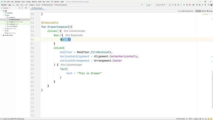Open the VCS menu
This screenshot has height=120, width=213.
coord(52,2)
